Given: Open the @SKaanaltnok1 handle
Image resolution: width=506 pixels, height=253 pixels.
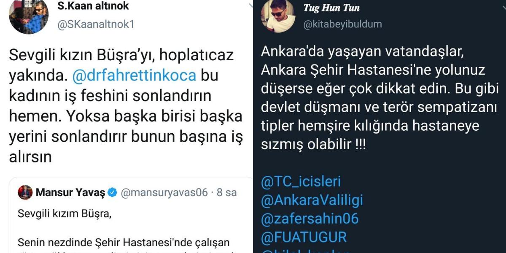Looking at the screenshot, I should tap(95, 24).
